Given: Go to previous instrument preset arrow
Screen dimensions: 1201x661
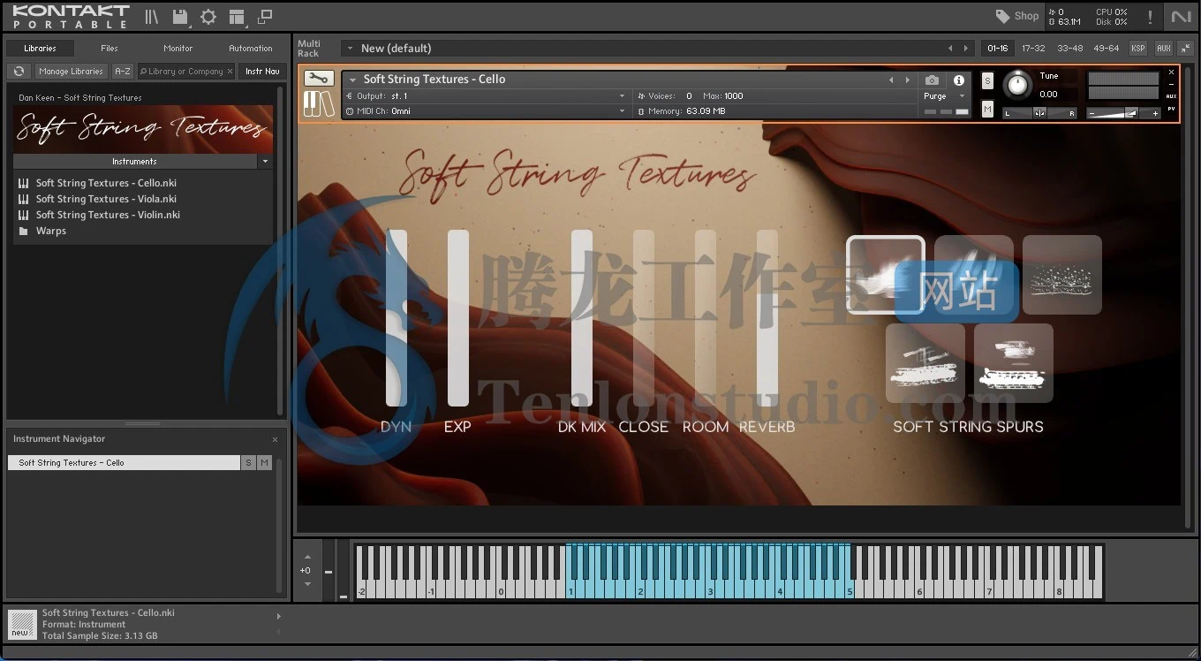Looking at the screenshot, I should coord(891,80).
